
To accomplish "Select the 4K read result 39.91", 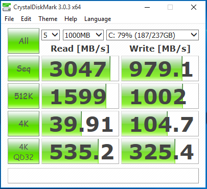I will [80, 124].
